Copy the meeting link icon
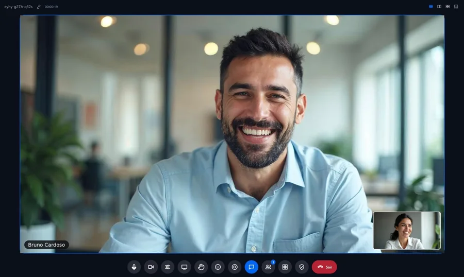 pos(39,7)
